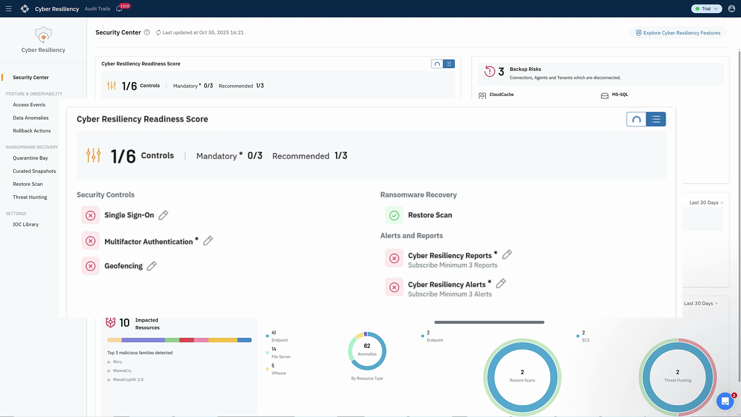Open the chat support bubble
The height and width of the screenshot is (417, 741).
pyautogui.click(x=725, y=401)
